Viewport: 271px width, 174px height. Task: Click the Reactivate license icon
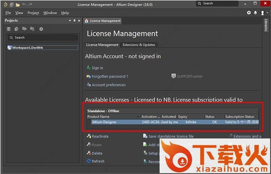[x=89, y=136]
